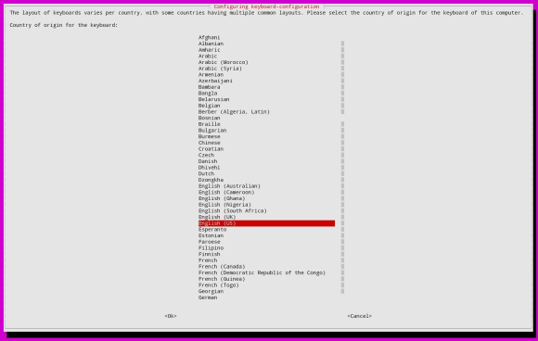This screenshot has width=538, height=341.
Task: Select English (Australian)
Action: 229,185
